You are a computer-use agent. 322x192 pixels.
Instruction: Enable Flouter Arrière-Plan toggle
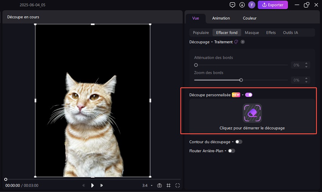coord(231,151)
